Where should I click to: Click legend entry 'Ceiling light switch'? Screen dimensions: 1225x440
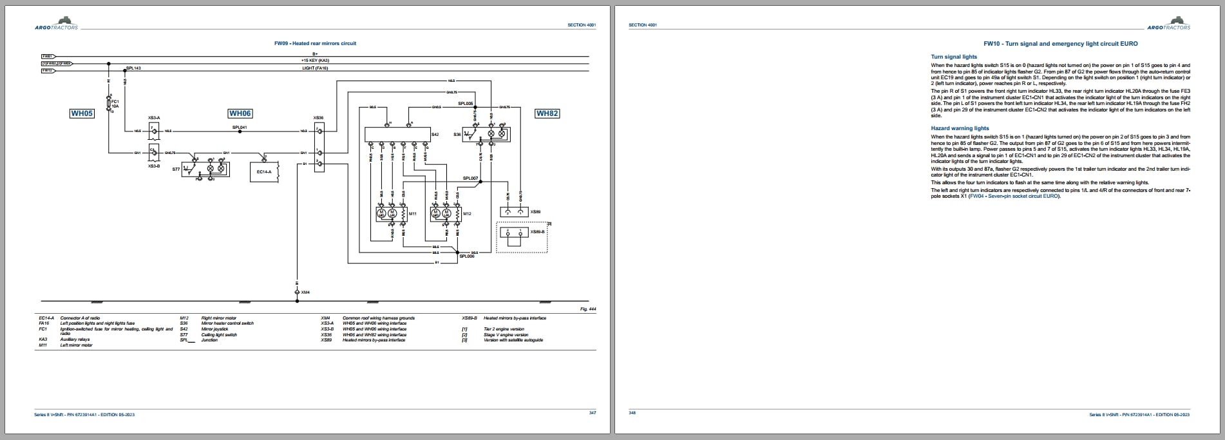coord(219,334)
